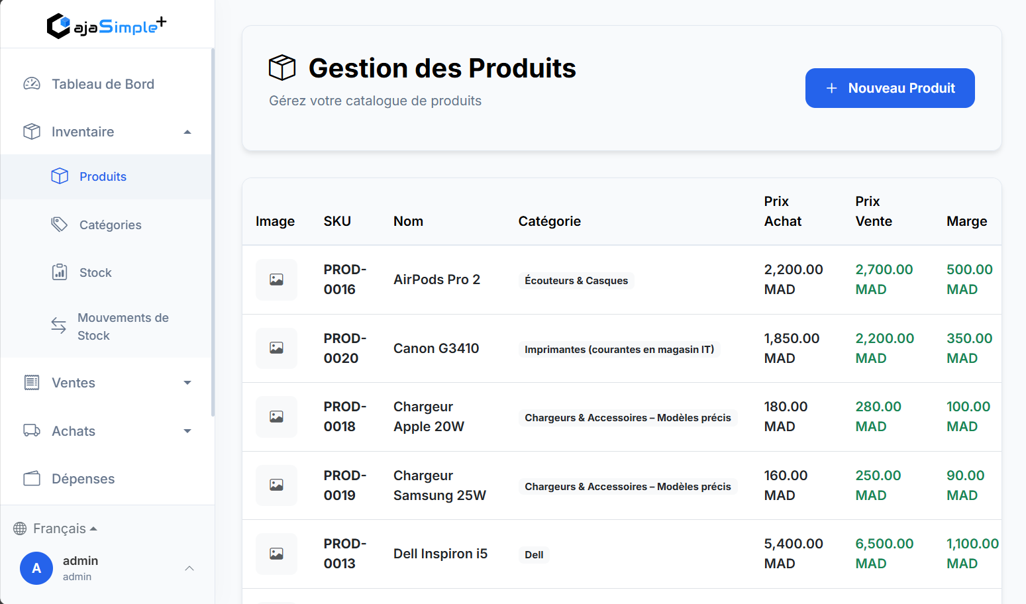Click the Ventes receipt icon
Screen dimensions: 1026x604
pyautogui.click(x=32, y=383)
